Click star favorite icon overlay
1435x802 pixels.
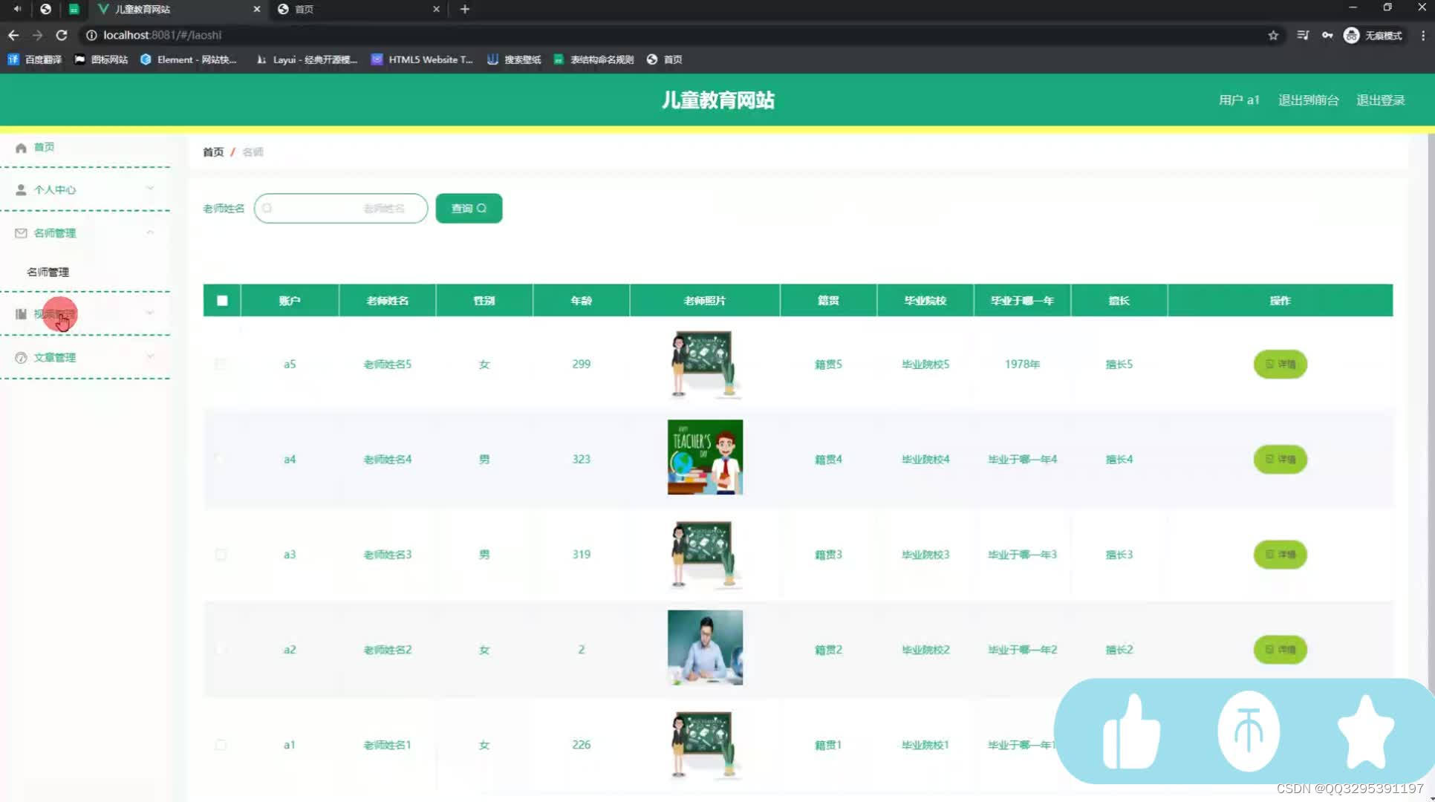coord(1366,731)
